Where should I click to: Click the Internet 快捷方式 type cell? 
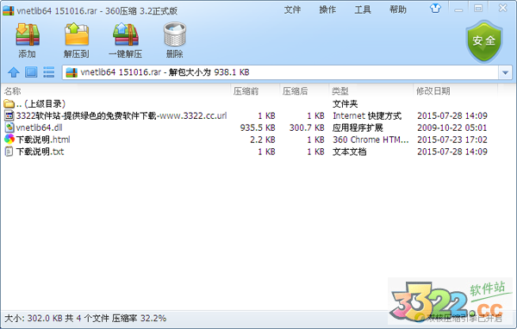[x=367, y=115]
